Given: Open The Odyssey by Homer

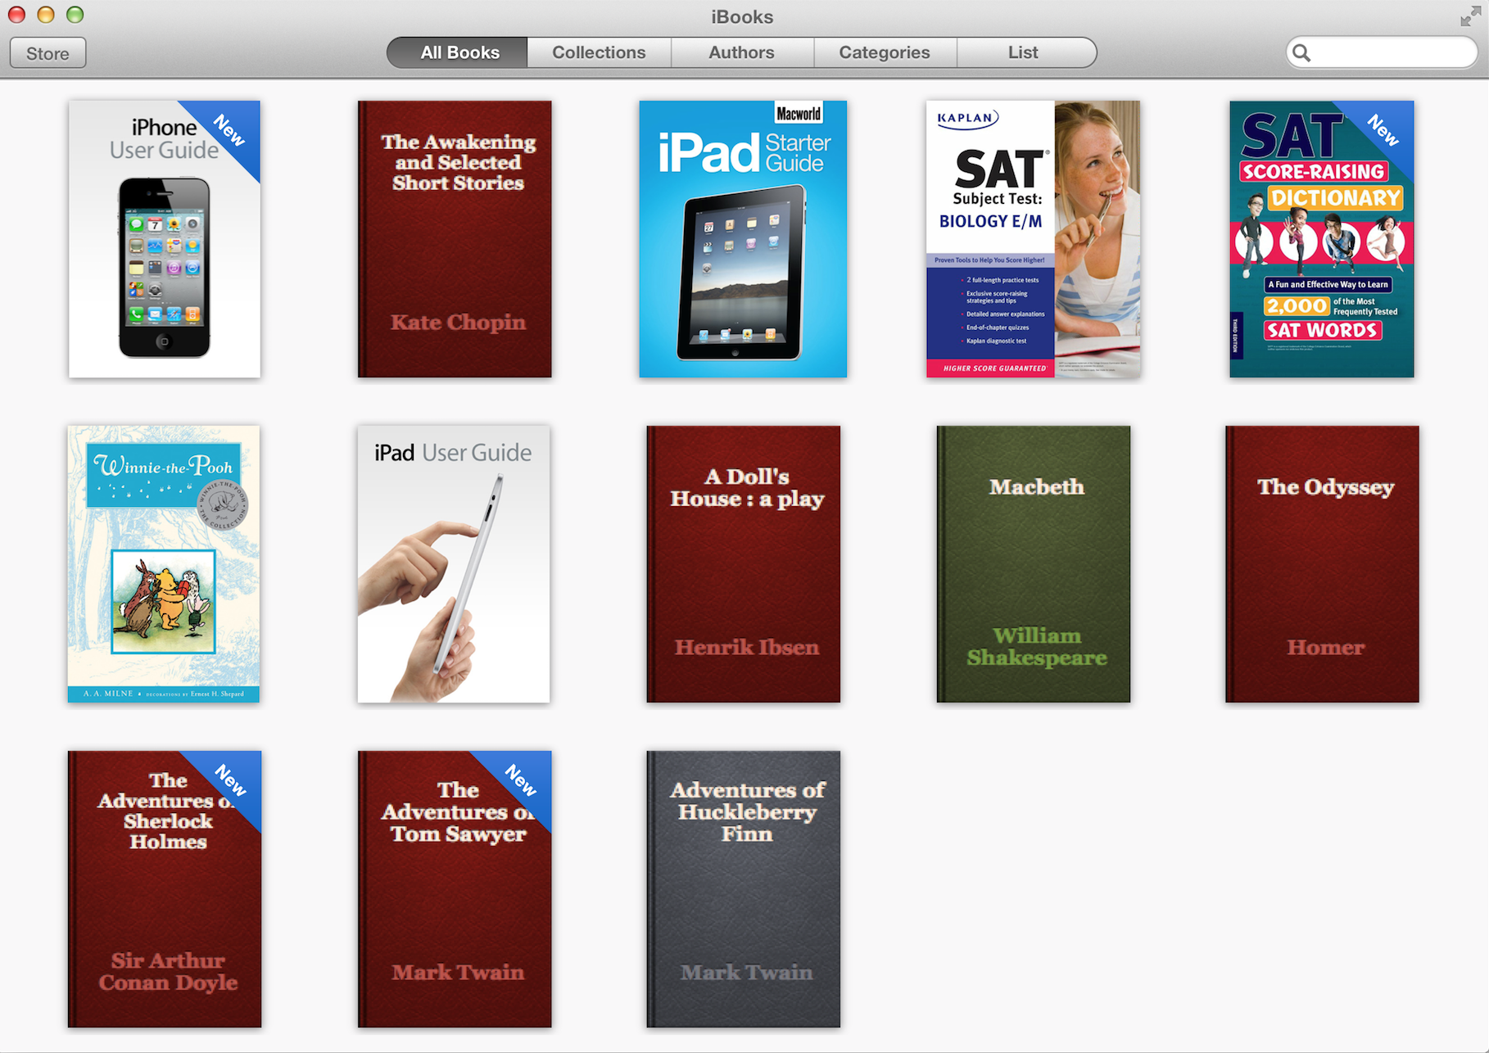Looking at the screenshot, I should point(1322,563).
